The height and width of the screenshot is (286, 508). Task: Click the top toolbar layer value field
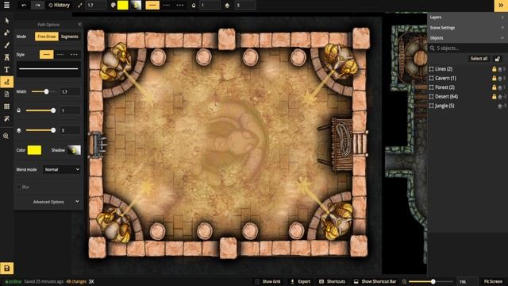pos(245,6)
